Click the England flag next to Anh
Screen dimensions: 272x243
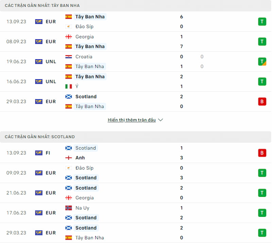69,158
